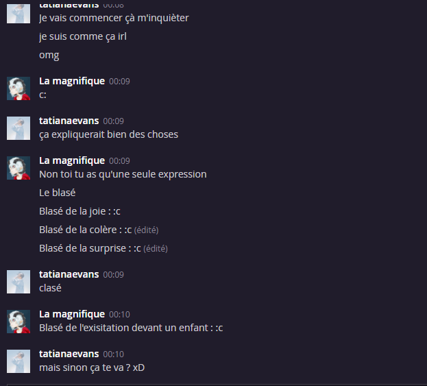The height and width of the screenshot is (386, 427).
Task: Click the message 'je suis comme ça irl'
Action: [x=83, y=37]
